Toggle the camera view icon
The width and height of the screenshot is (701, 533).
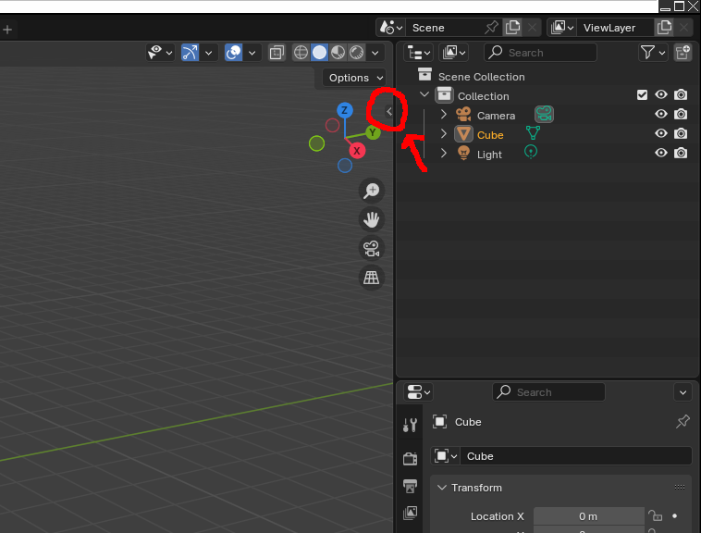point(372,248)
